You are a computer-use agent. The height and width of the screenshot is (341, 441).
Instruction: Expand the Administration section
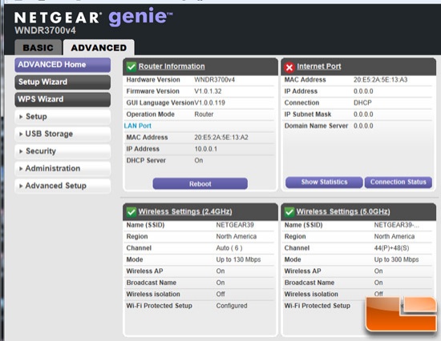click(x=63, y=169)
